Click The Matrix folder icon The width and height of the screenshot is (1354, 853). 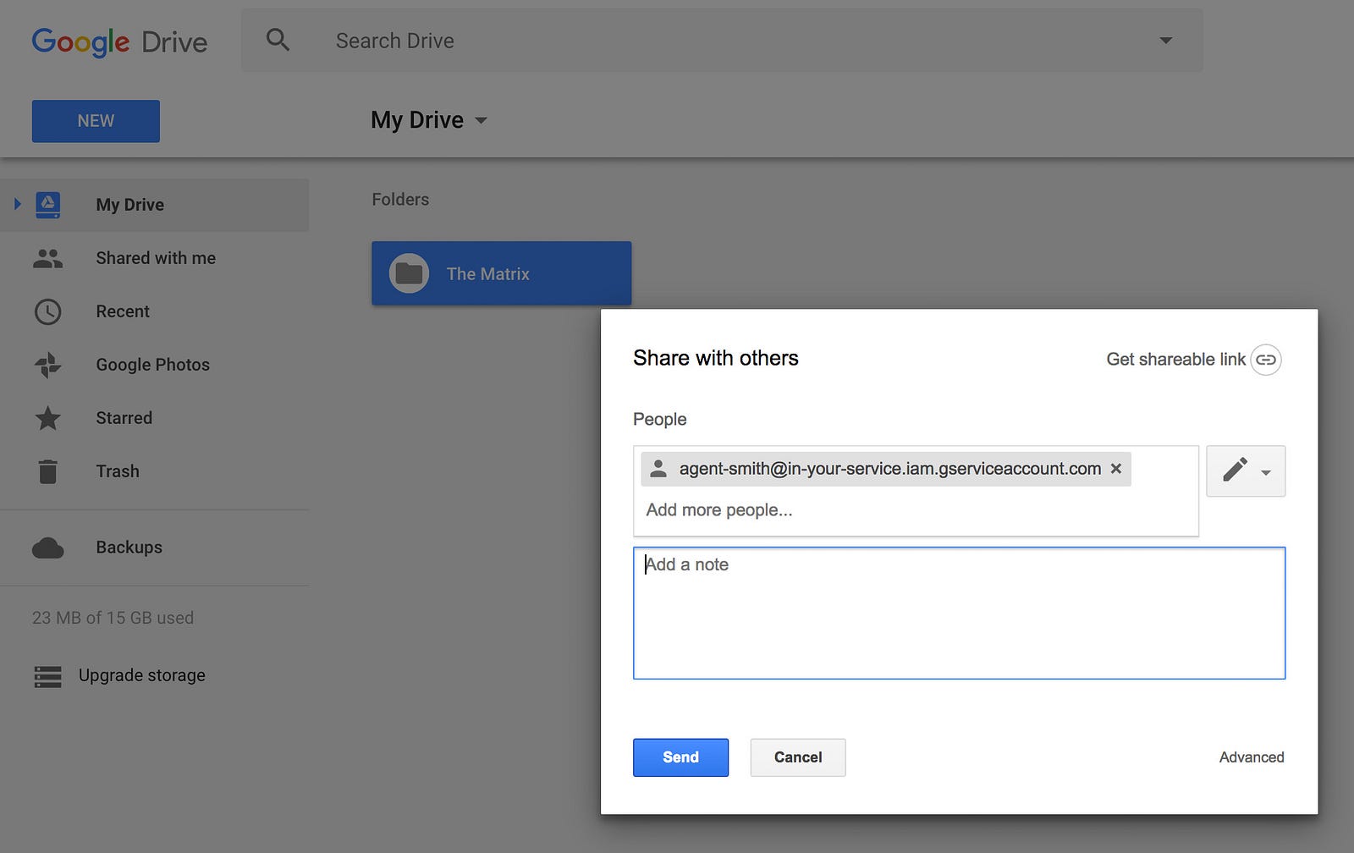(x=409, y=273)
